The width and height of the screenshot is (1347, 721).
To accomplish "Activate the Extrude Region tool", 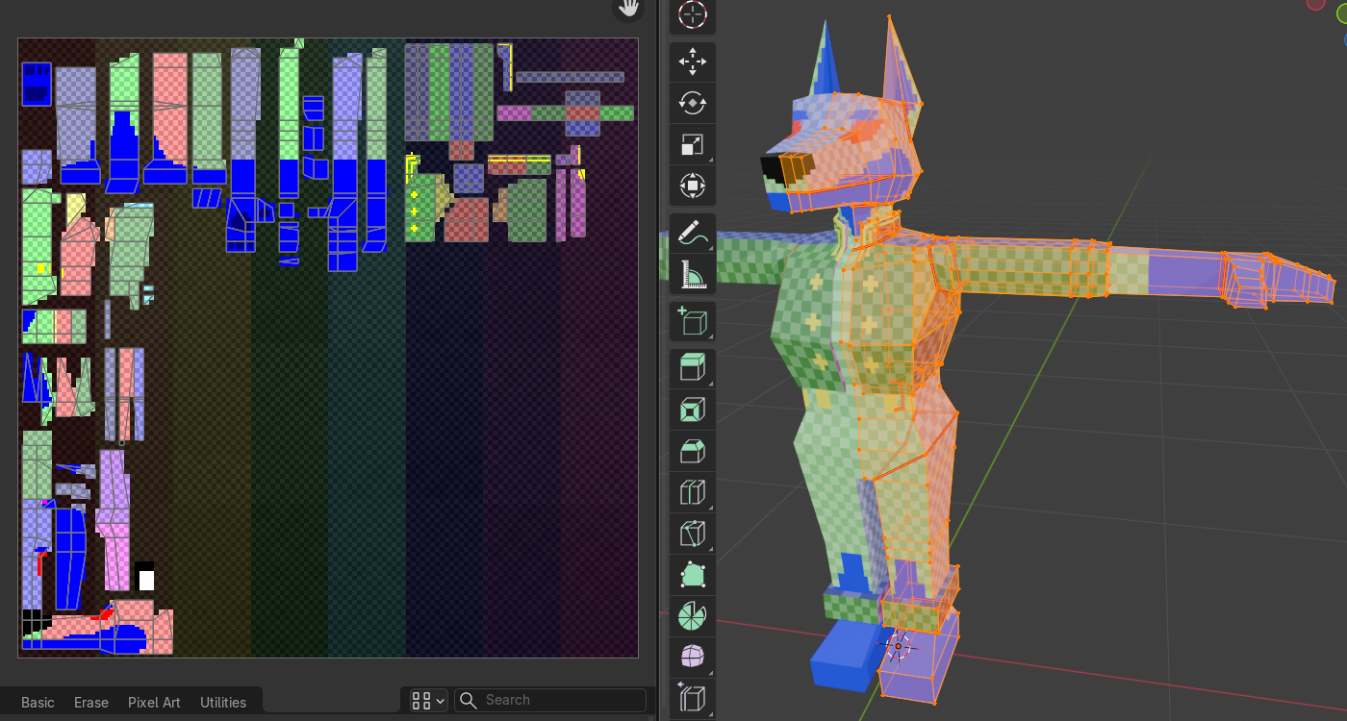I will point(692,368).
